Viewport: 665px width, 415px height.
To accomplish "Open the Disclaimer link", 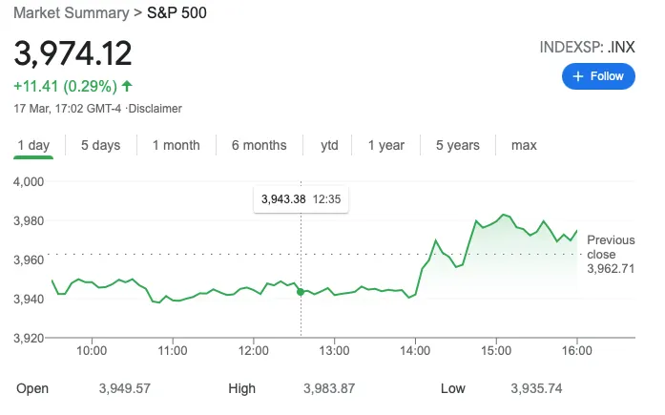I will [x=155, y=109].
